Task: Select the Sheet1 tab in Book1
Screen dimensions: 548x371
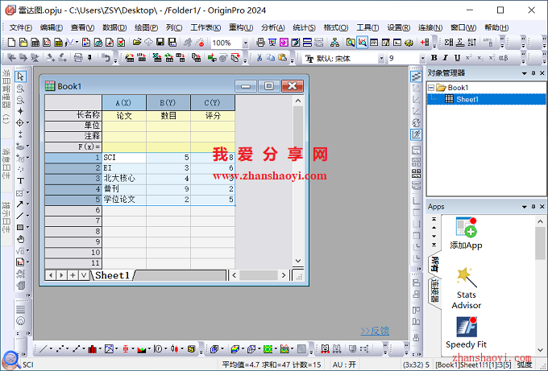Action: coord(113,275)
